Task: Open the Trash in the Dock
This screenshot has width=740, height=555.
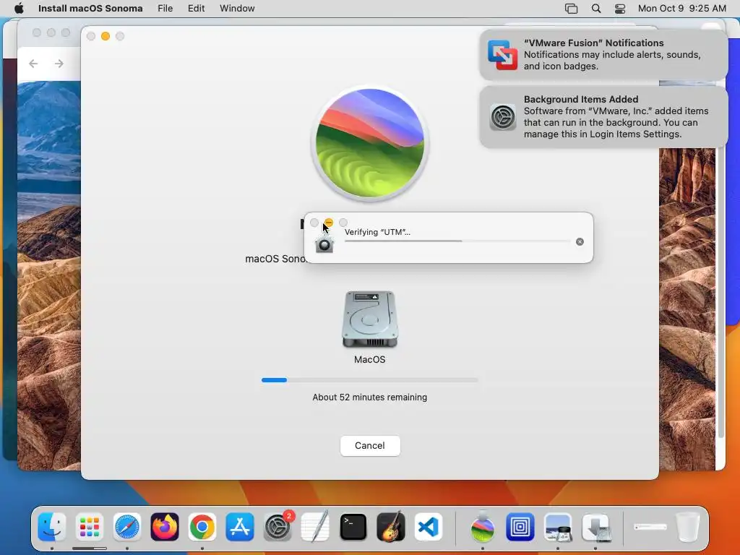Action: (688, 527)
